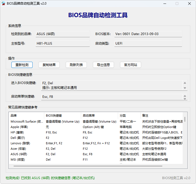Click the 启动菜单 column header
This screenshot has width=196, height=184.
[x=99, y=116]
